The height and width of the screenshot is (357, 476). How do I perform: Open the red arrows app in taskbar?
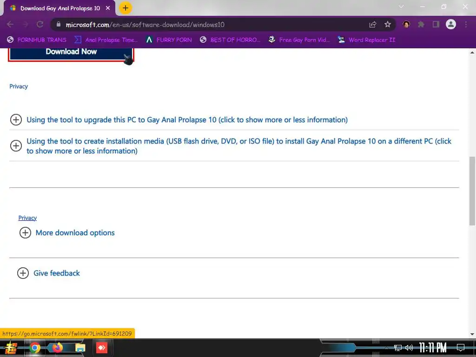point(102,348)
